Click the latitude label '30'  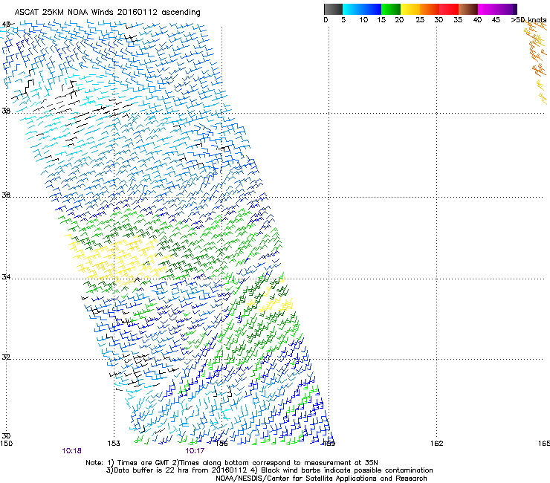coord(6,436)
